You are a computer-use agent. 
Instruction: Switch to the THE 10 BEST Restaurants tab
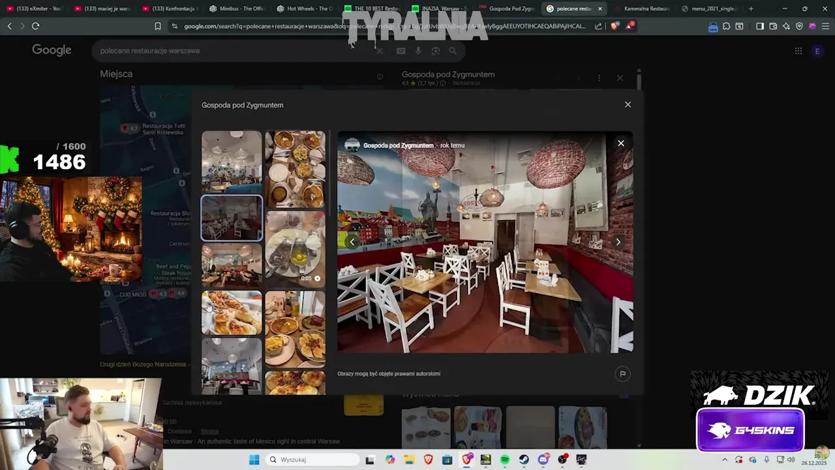click(373, 8)
